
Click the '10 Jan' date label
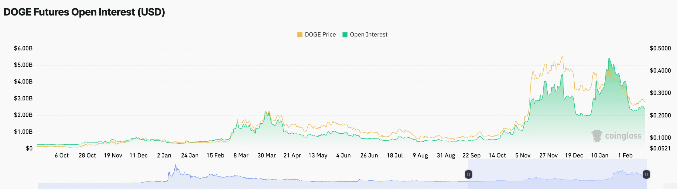pyautogui.click(x=600, y=156)
